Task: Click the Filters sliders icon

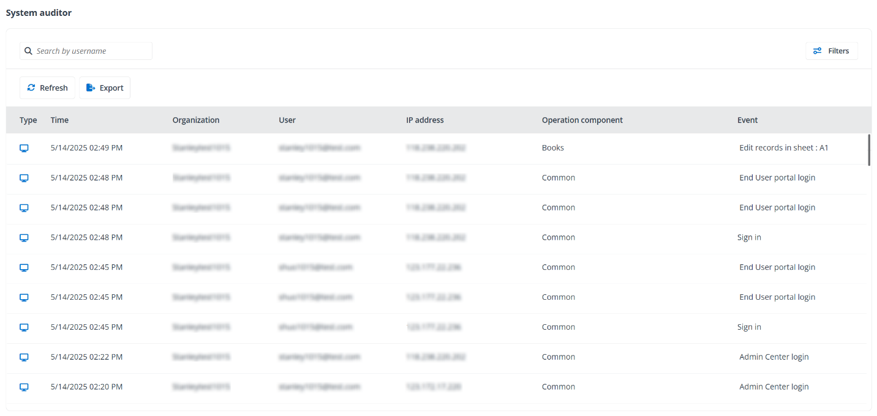Action: click(x=817, y=51)
